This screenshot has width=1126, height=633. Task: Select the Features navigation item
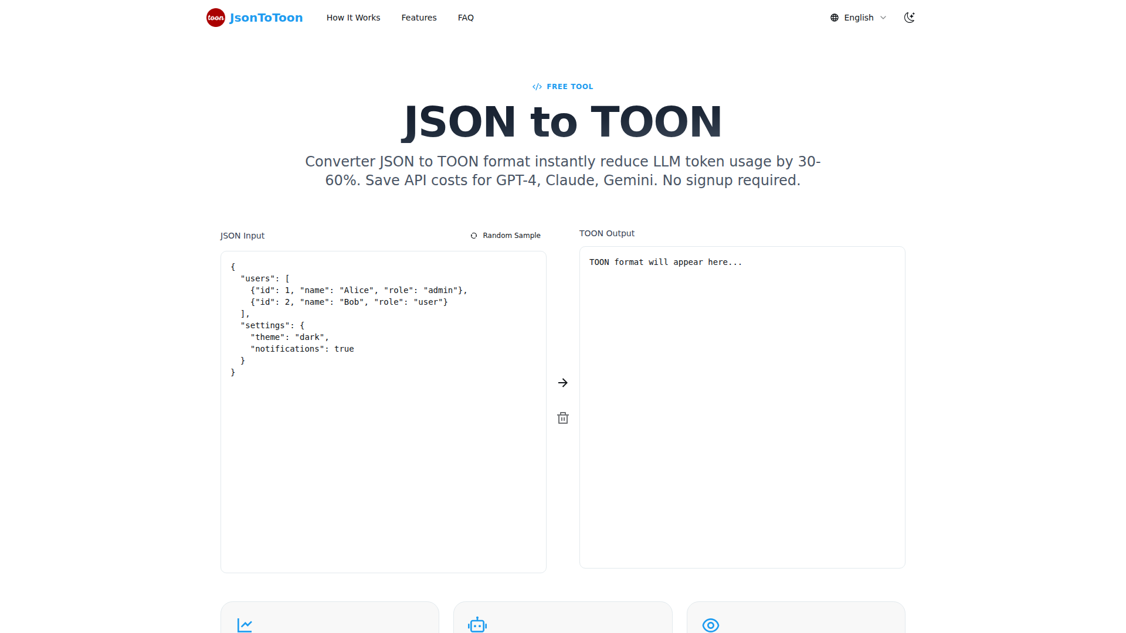click(x=419, y=18)
